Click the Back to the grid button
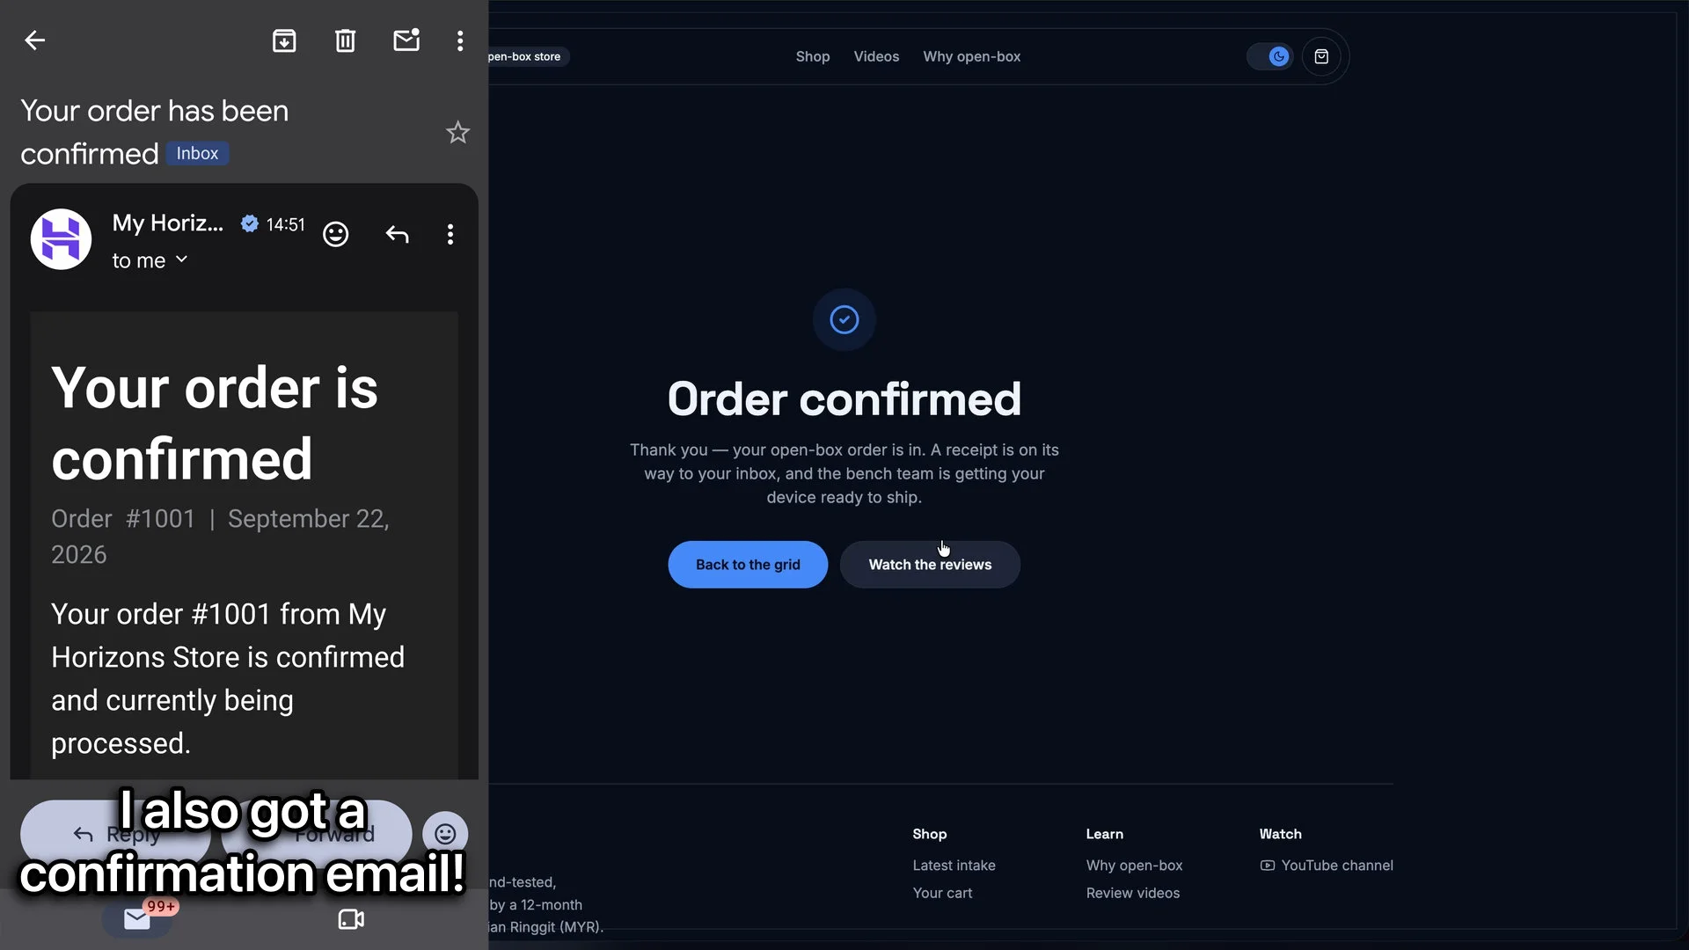 [748, 565]
